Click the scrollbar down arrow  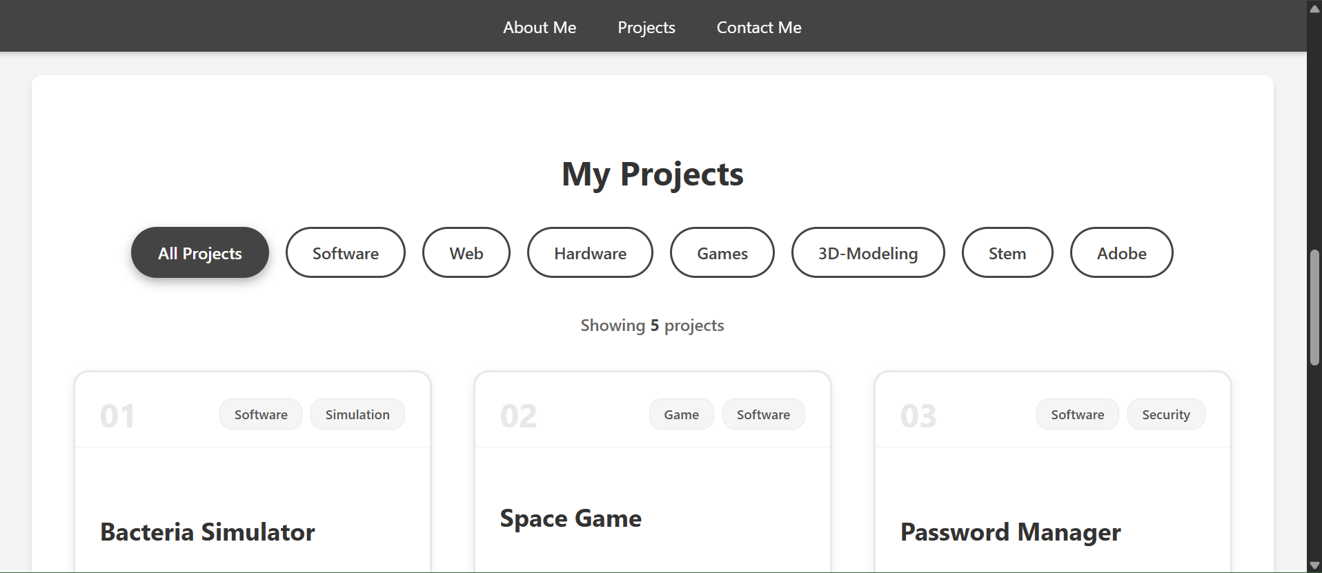[1314, 565]
